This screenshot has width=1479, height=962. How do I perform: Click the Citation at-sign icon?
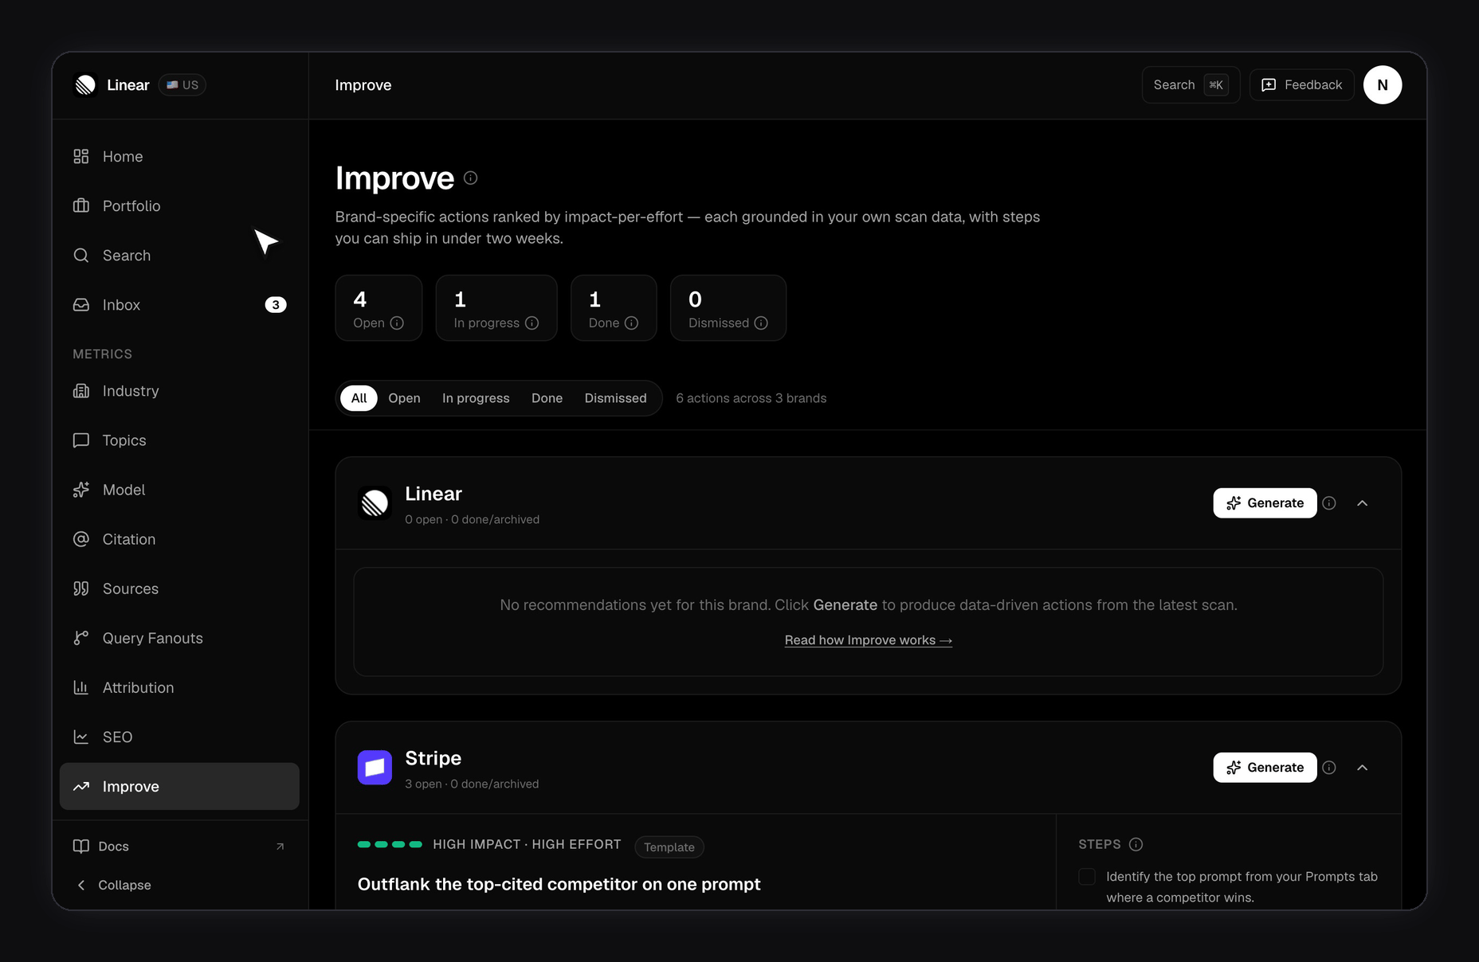pyautogui.click(x=81, y=539)
